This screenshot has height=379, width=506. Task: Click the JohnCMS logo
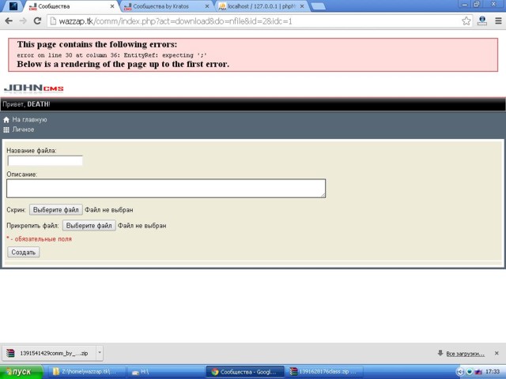(x=33, y=88)
